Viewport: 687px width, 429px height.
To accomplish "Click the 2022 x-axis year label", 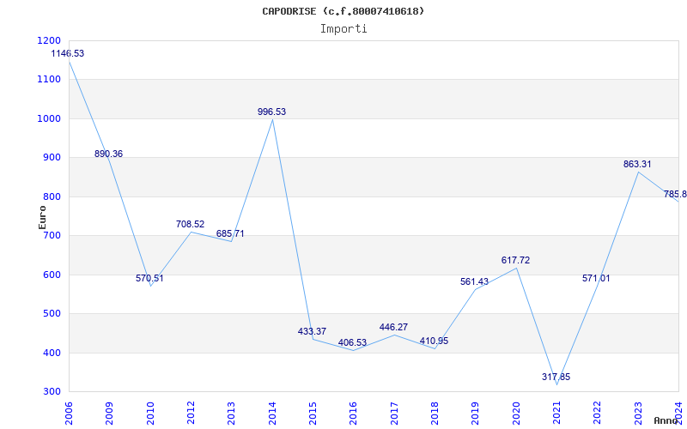I will (597, 414).
